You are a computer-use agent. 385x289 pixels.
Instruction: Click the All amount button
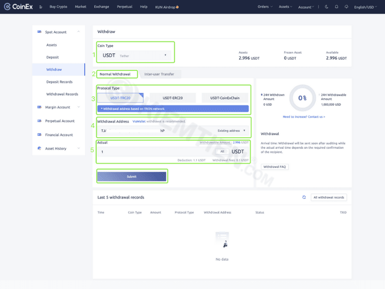pyautogui.click(x=222, y=151)
